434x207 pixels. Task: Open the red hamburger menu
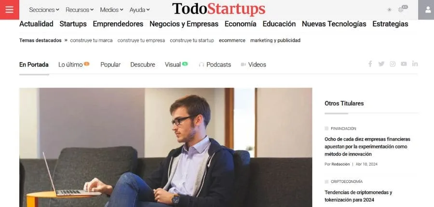[10, 10]
